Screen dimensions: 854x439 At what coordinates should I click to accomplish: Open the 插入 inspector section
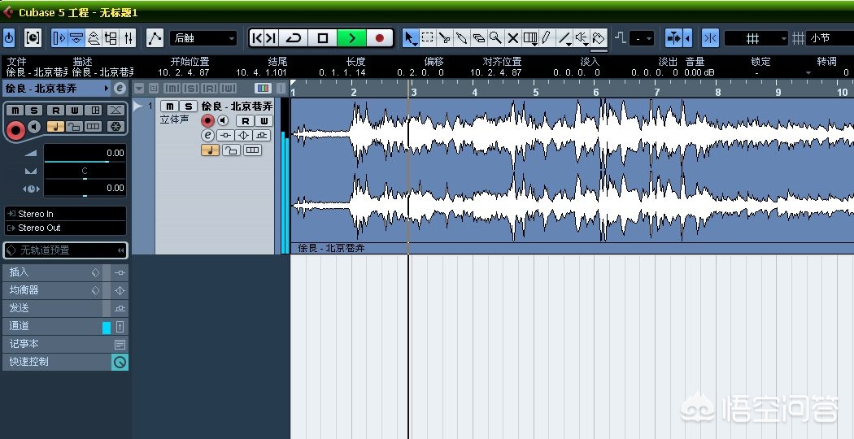[49, 272]
